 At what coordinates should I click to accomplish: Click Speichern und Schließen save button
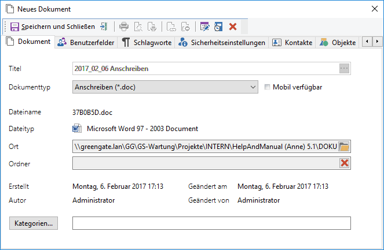[52, 27]
